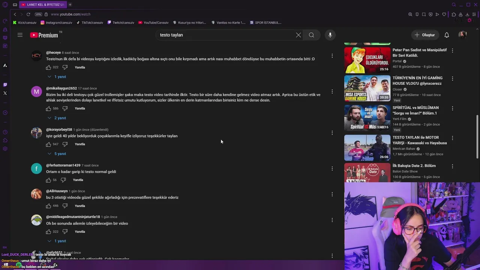Clear the search field with X

(298, 35)
